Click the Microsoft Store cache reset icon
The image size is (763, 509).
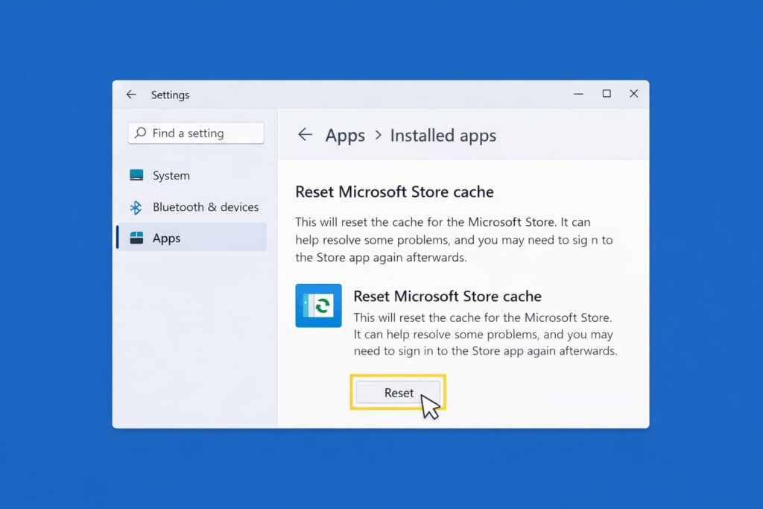click(x=318, y=306)
